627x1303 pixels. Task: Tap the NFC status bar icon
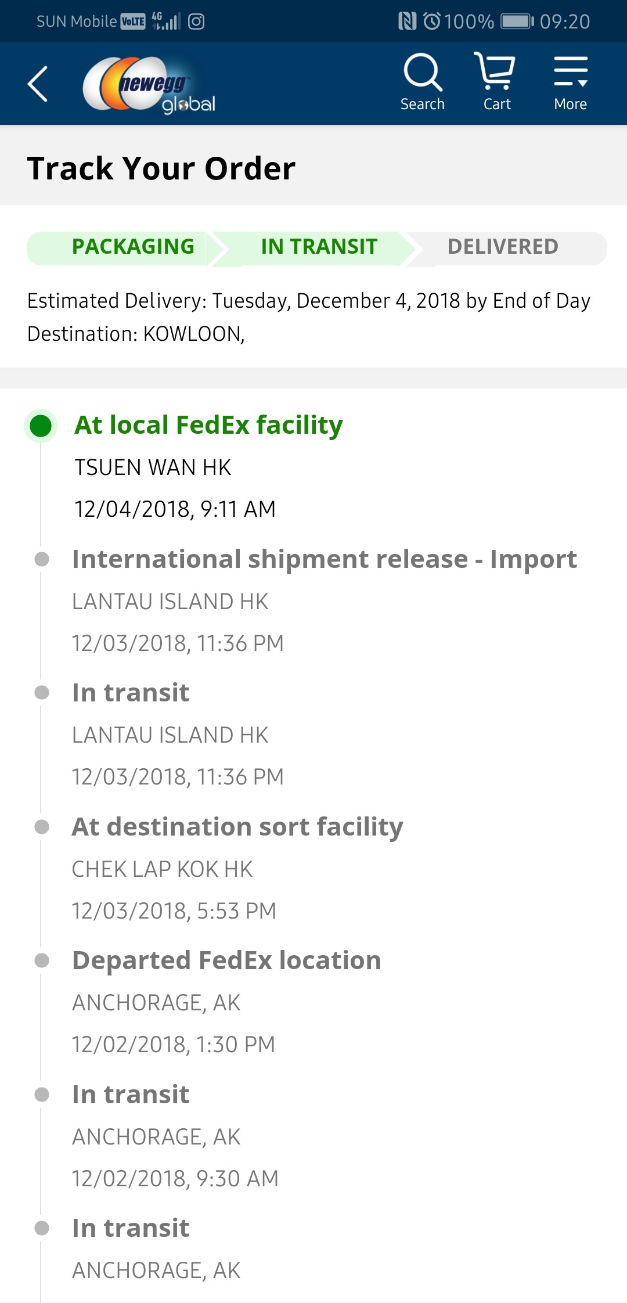click(408, 21)
